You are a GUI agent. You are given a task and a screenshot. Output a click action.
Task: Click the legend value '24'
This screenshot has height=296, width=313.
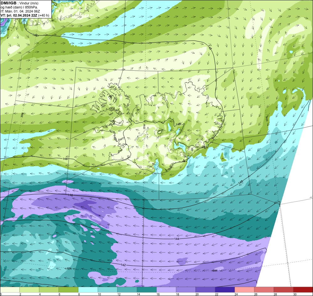tap(236, 294)
